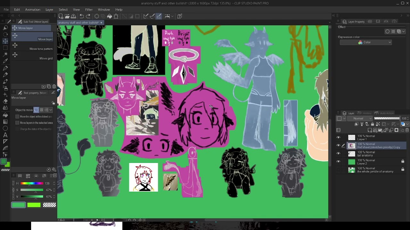Hide the Layer 1 layer
This screenshot has height=230, width=410.
click(x=338, y=137)
